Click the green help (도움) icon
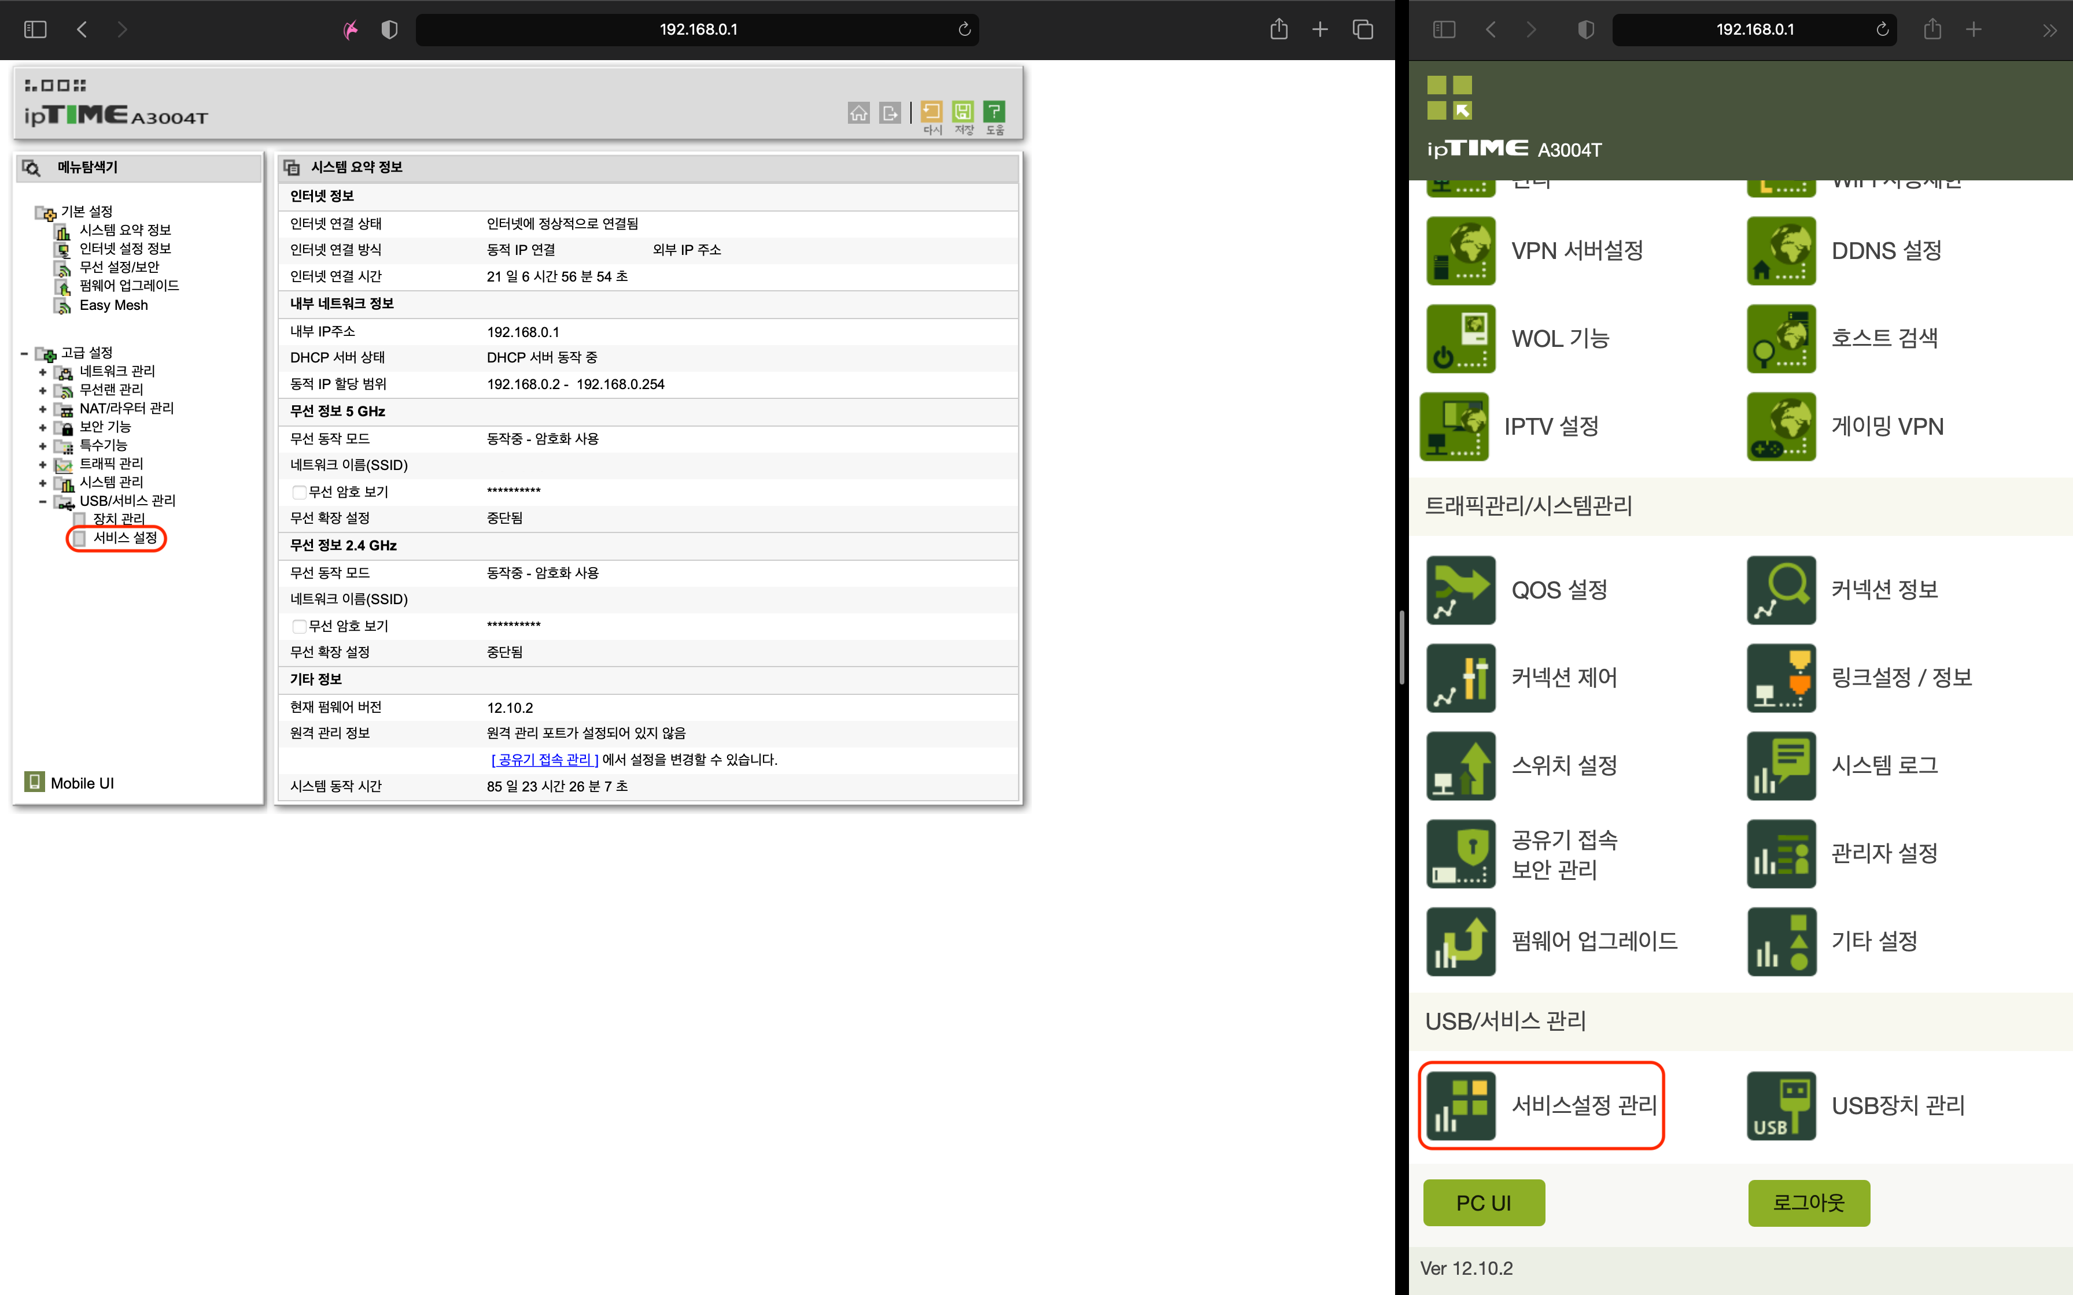 pos(994,112)
